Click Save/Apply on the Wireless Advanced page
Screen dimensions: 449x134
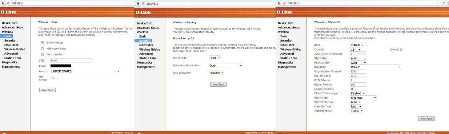point(426,119)
